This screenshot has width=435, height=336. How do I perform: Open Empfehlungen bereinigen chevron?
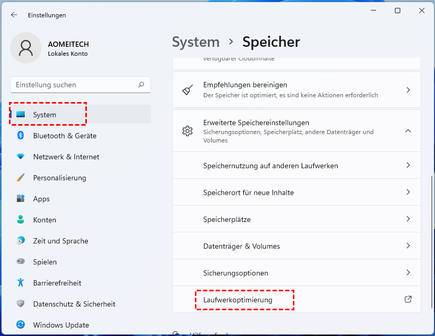point(408,90)
